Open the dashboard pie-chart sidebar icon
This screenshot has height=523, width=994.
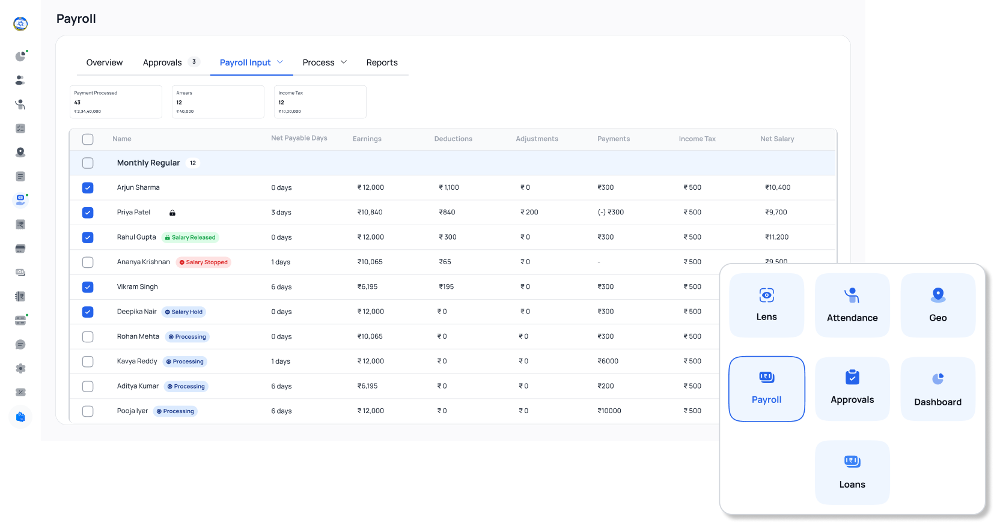click(x=20, y=56)
